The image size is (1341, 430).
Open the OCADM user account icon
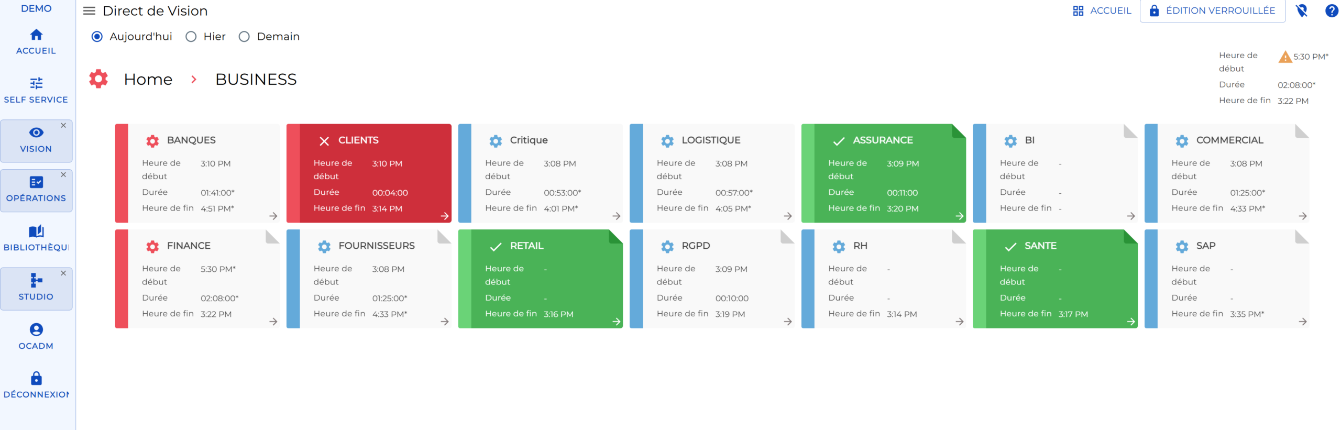[x=36, y=329]
